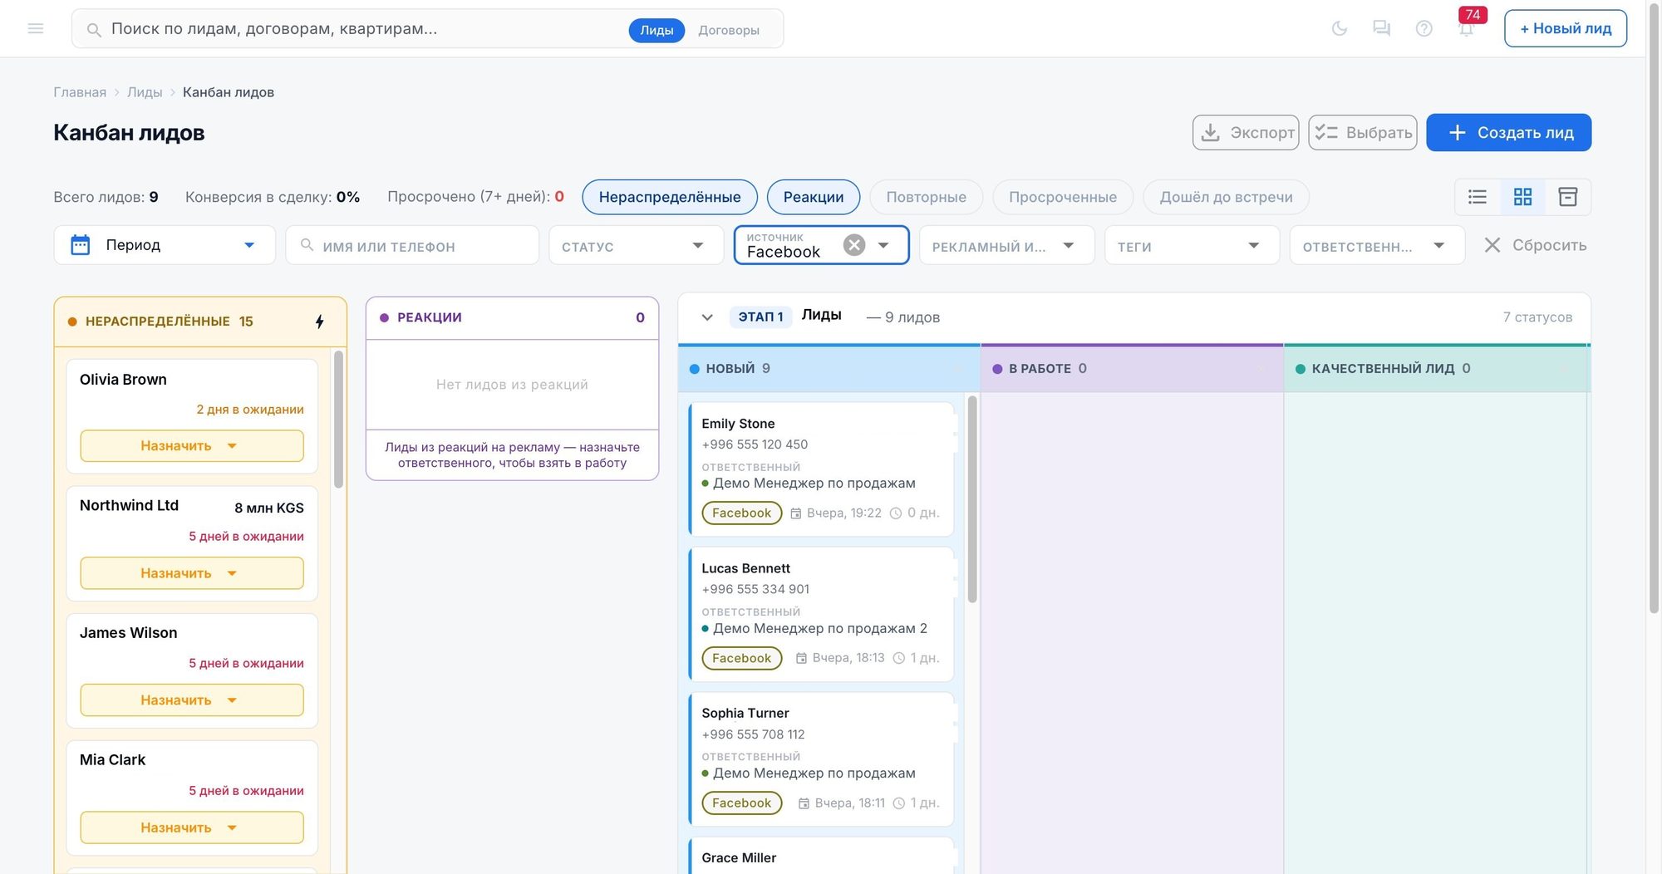
Task: Open the help question mark icon
Action: (x=1424, y=28)
